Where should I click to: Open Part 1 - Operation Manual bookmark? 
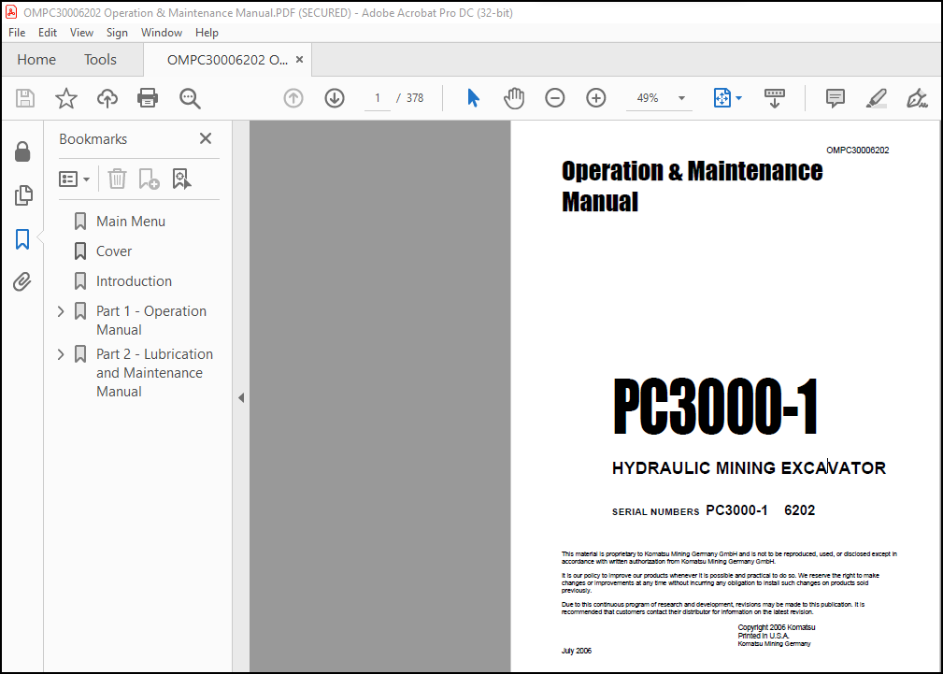point(151,320)
